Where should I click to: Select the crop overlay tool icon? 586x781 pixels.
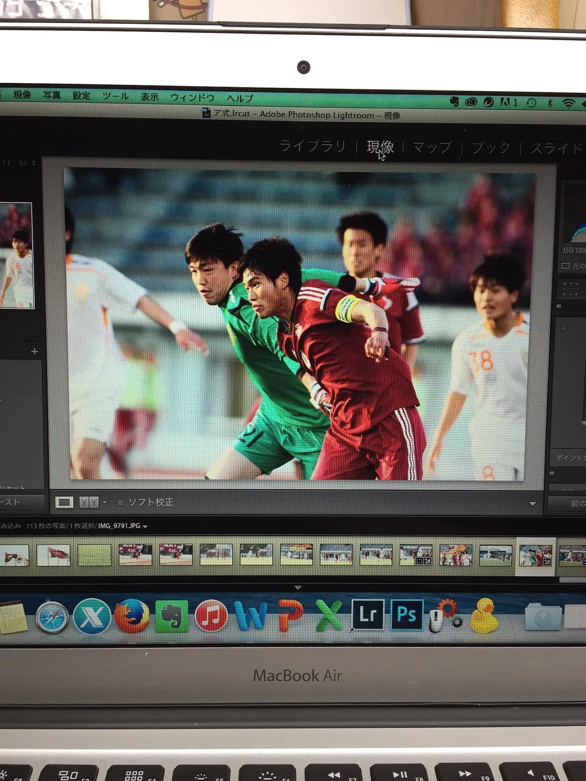tap(570, 289)
